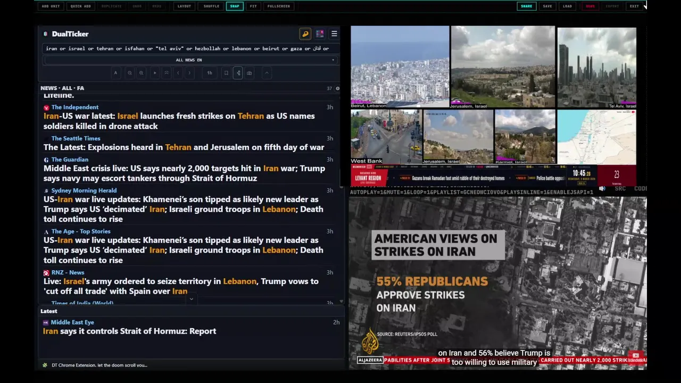Click the colorful grid icon next to the key
This screenshot has height=383, width=681.
pyautogui.click(x=320, y=34)
